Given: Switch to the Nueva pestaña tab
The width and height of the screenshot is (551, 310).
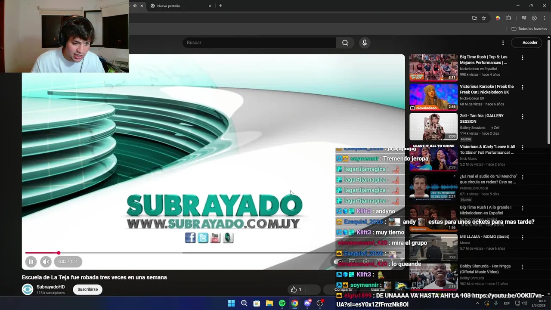Looking at the screenshot, I should [x=180, y=6].
